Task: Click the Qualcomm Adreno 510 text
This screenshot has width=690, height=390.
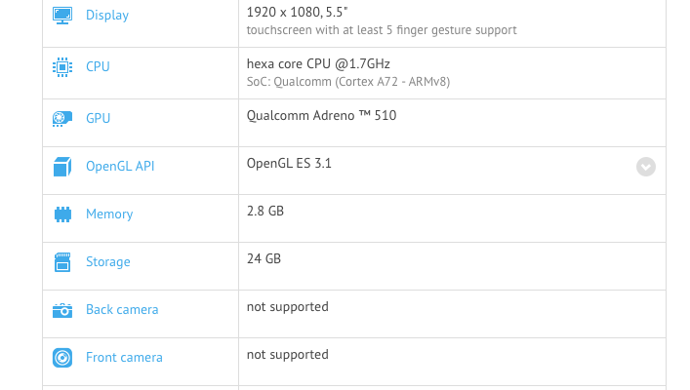Action: point(321,115)
